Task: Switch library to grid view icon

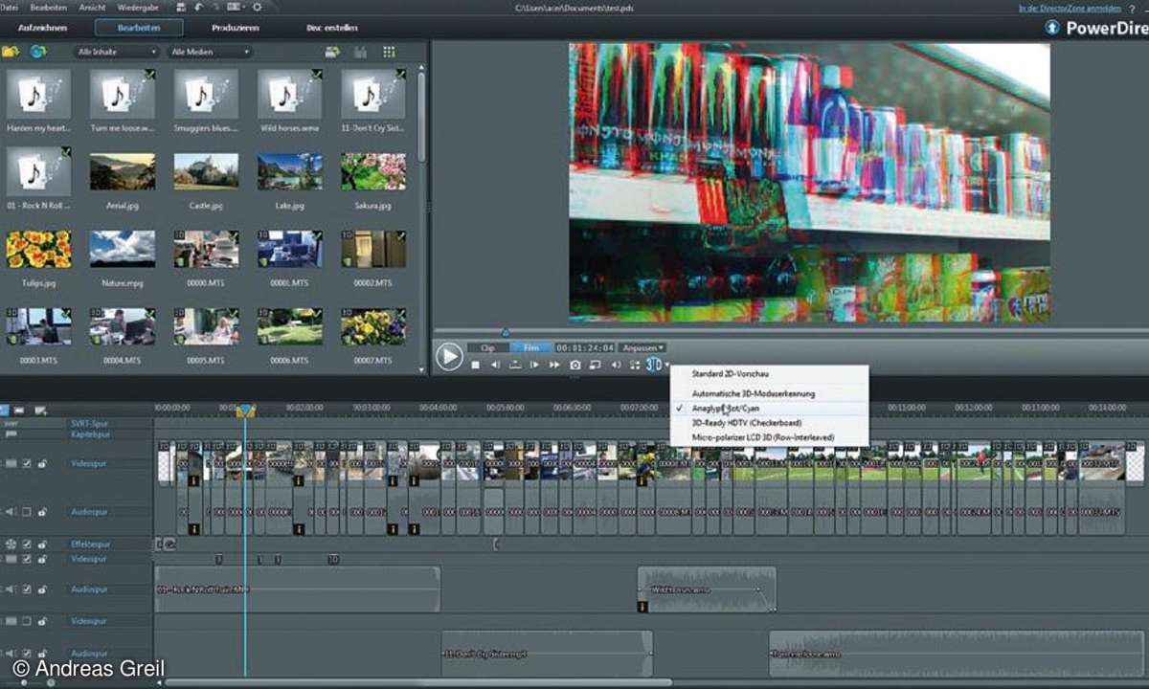Action: (x=389, y=52)
